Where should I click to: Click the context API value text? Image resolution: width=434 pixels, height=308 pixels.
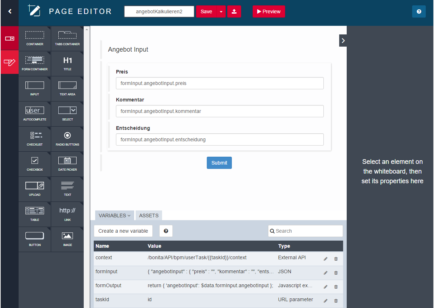coord(197,257)
